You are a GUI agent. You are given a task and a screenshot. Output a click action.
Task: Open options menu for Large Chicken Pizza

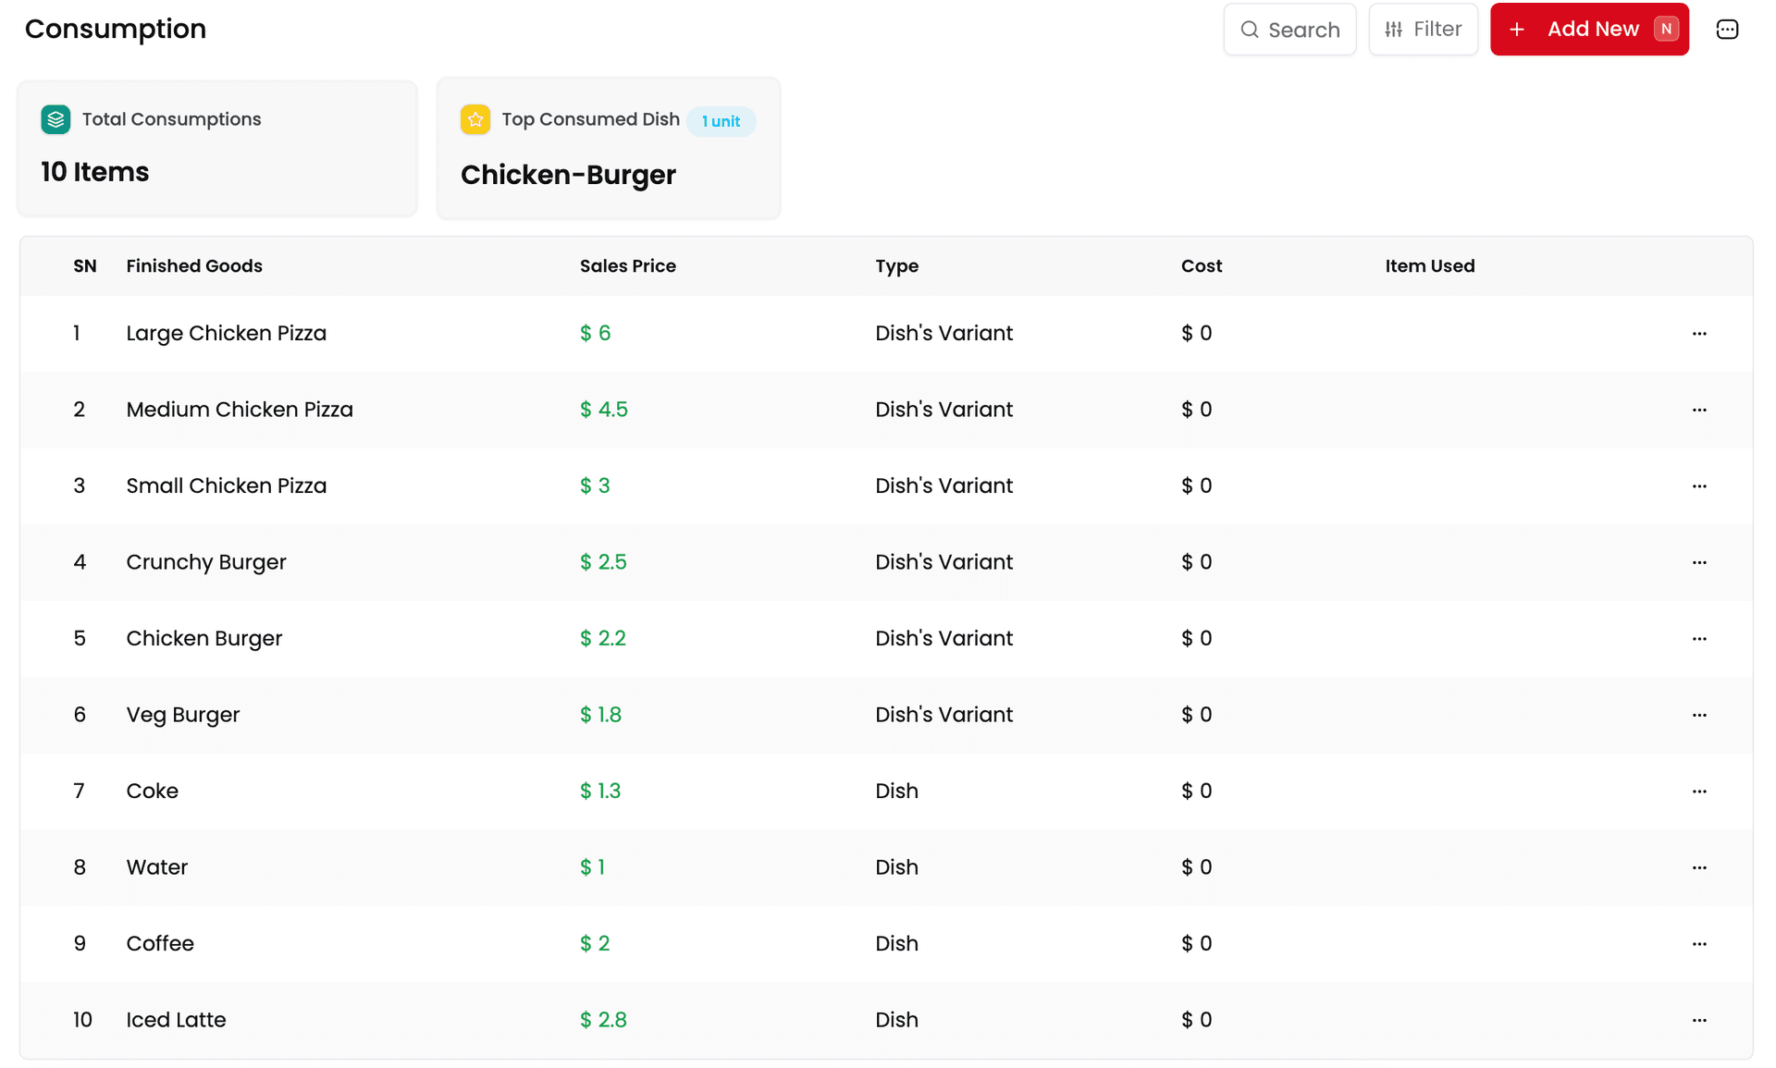coord(1698,334)
